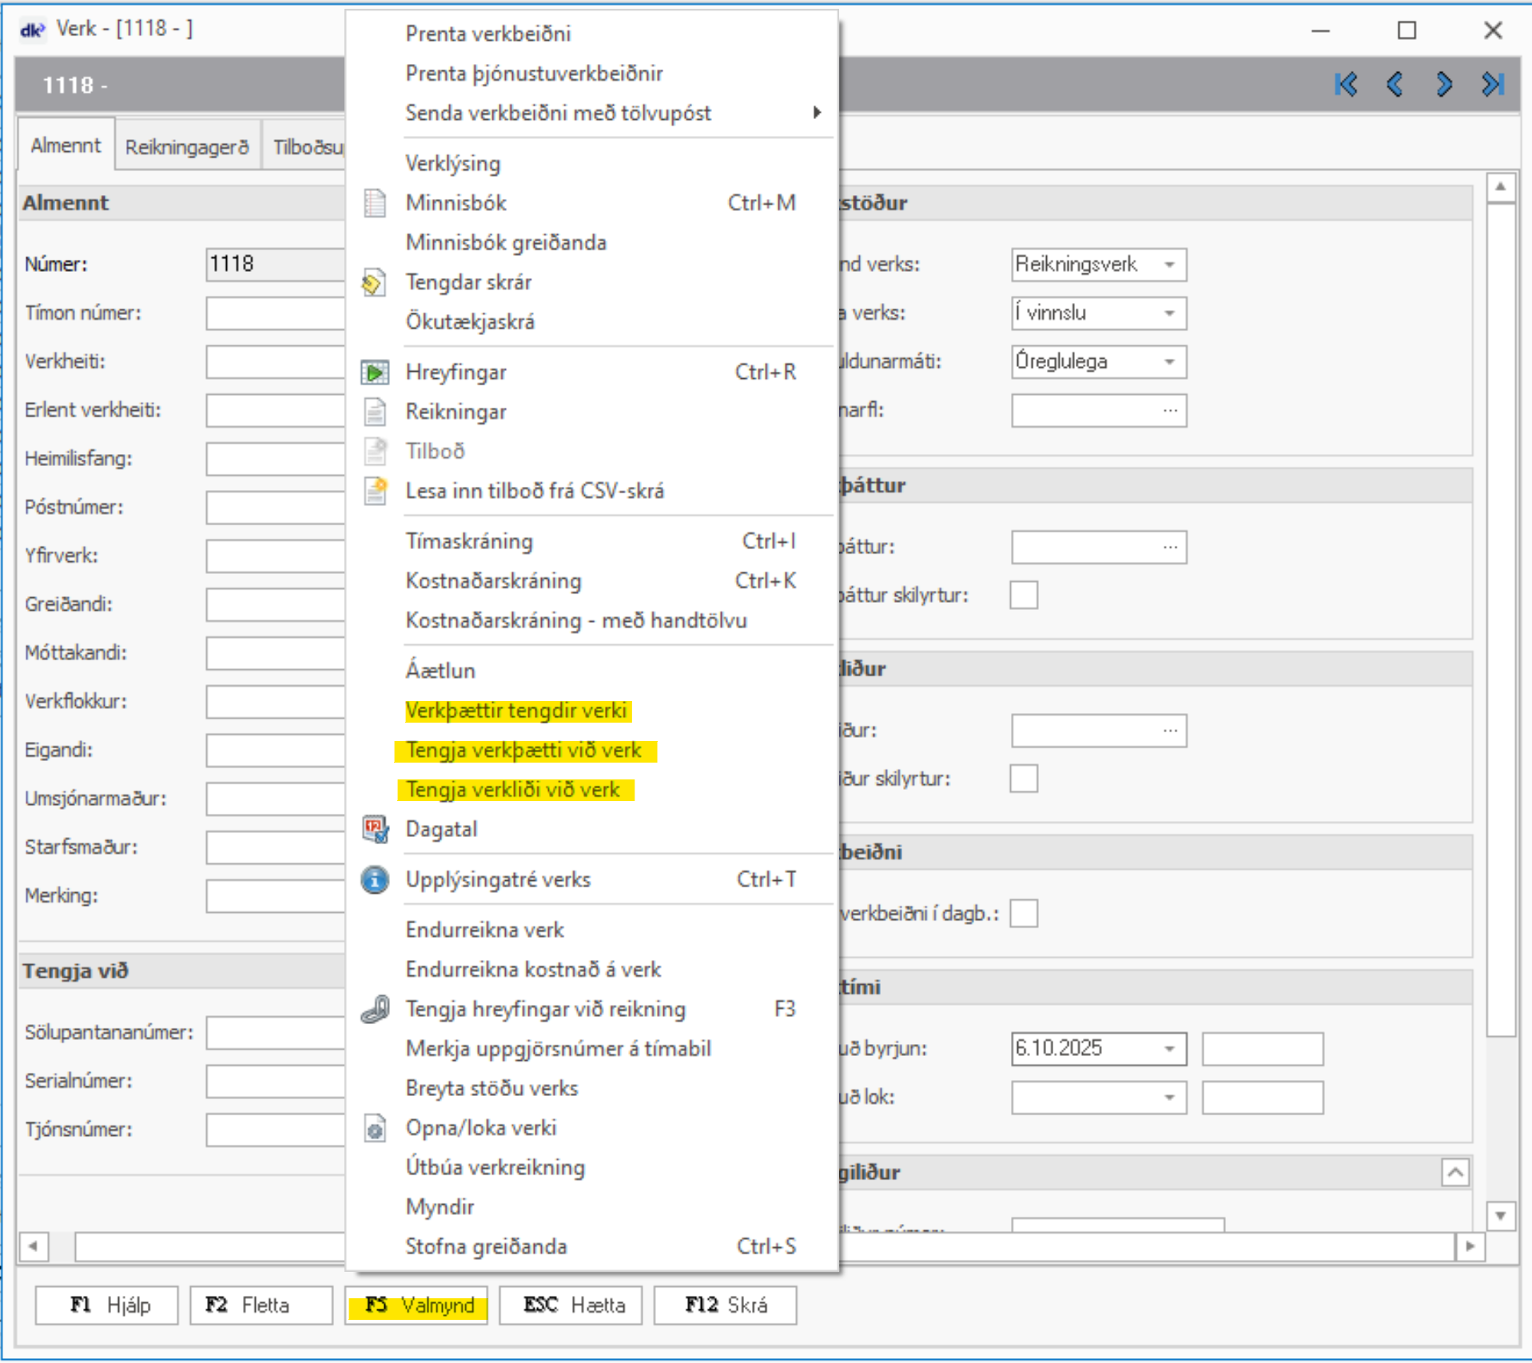Click the Minnisbók notebook icon
This screenshot has width=1532, height=1363.
click(x=374, y=203)
